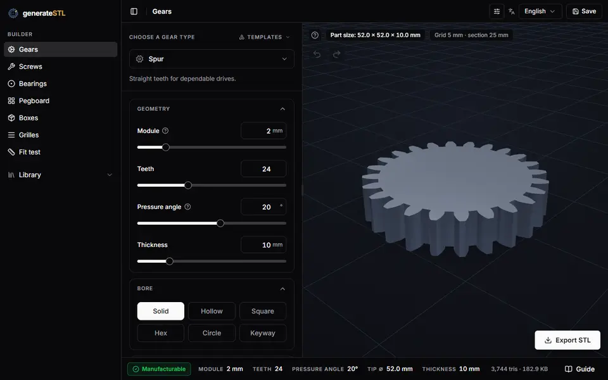
Task: Open Bearings in the builder sidebar
Action: 61,84
